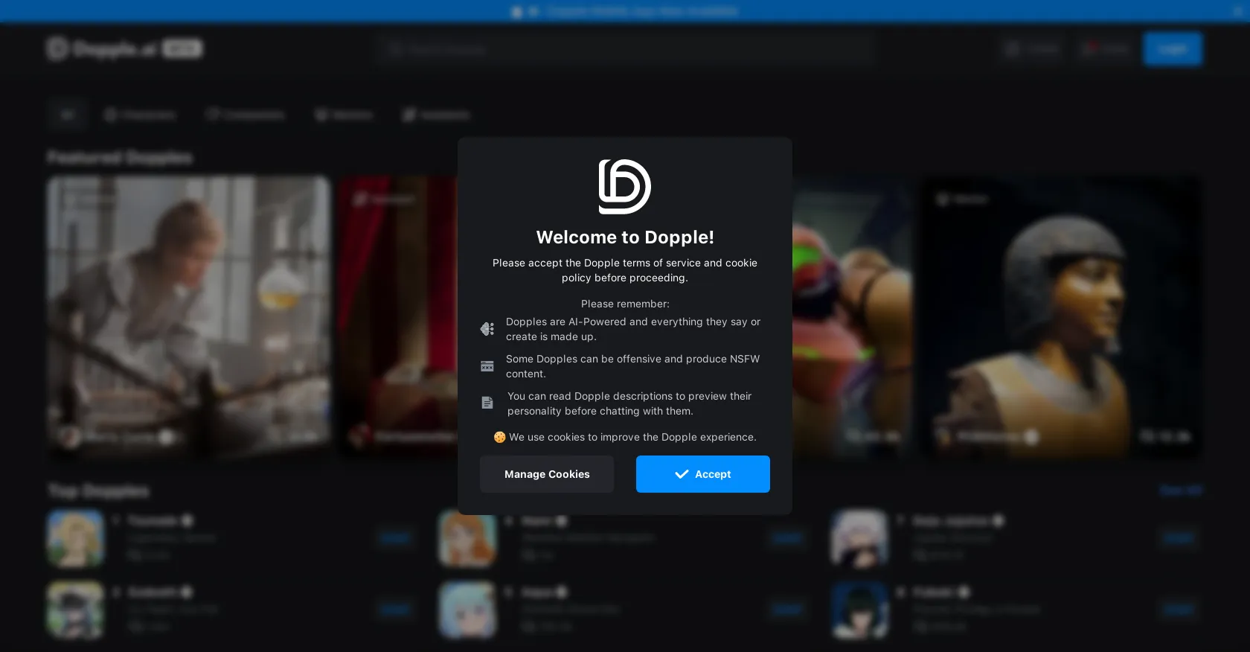Click the blue Login button in header

(1173, 49)
